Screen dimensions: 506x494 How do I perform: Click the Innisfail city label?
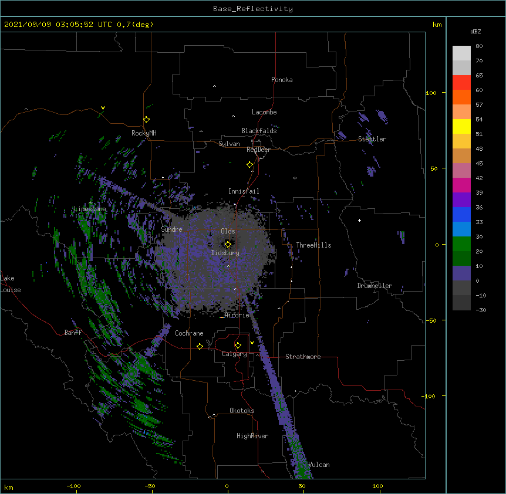pyautogui.click(x=244, y=191)
